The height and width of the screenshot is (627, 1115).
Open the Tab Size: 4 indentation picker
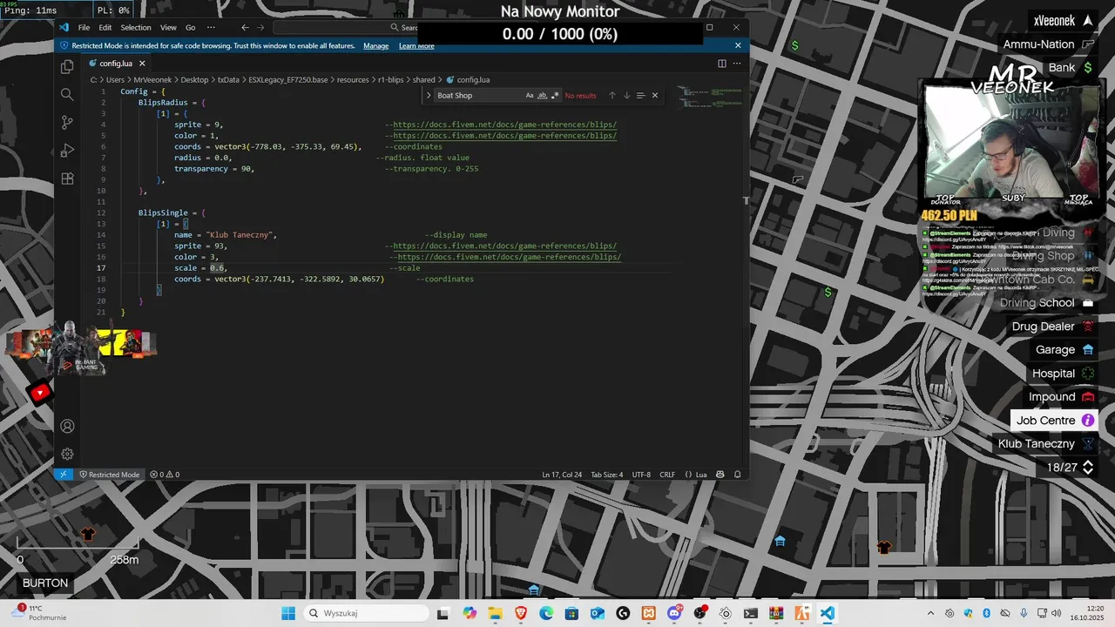pos(607,475)
